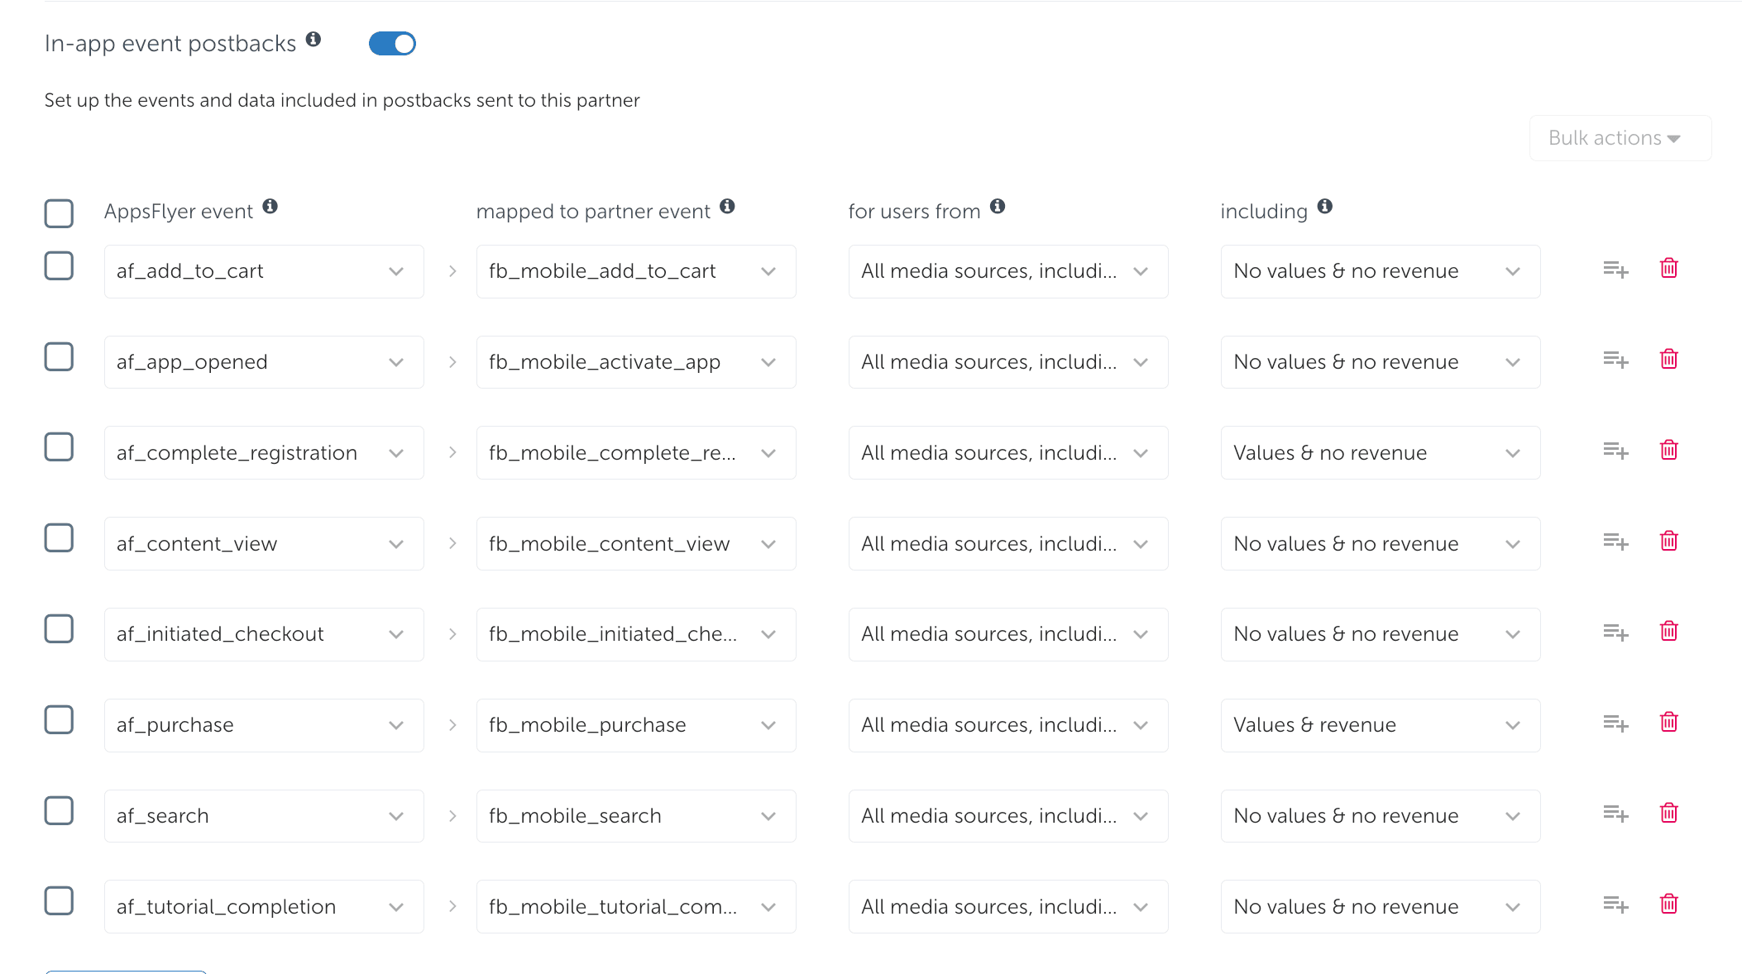Click add-condition icon for af_add_to_cart row
1742x974 pixels.
(1615, 270)
